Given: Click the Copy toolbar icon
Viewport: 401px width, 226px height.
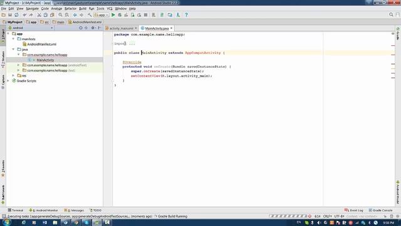Looking at the screenshot, I should [46, 15].
